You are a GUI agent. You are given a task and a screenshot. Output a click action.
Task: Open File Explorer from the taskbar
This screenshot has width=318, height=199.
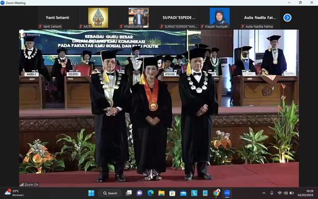tap(162, 193)
